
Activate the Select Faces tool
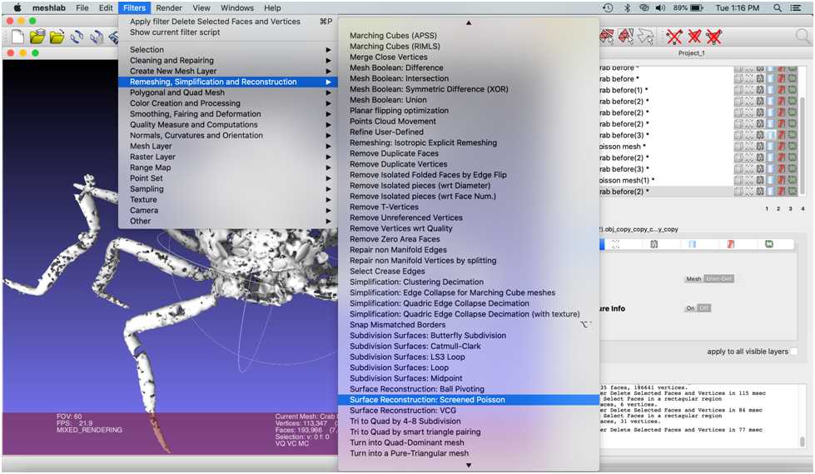click(x=607, y=37)
